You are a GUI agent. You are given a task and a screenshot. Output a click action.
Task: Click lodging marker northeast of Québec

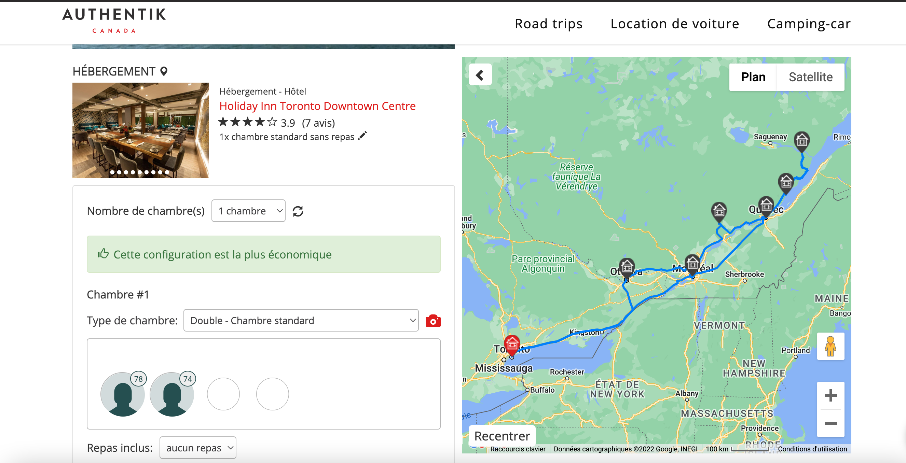tap(786, 183)
